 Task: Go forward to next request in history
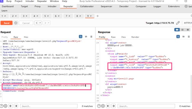tap(45, 23)
